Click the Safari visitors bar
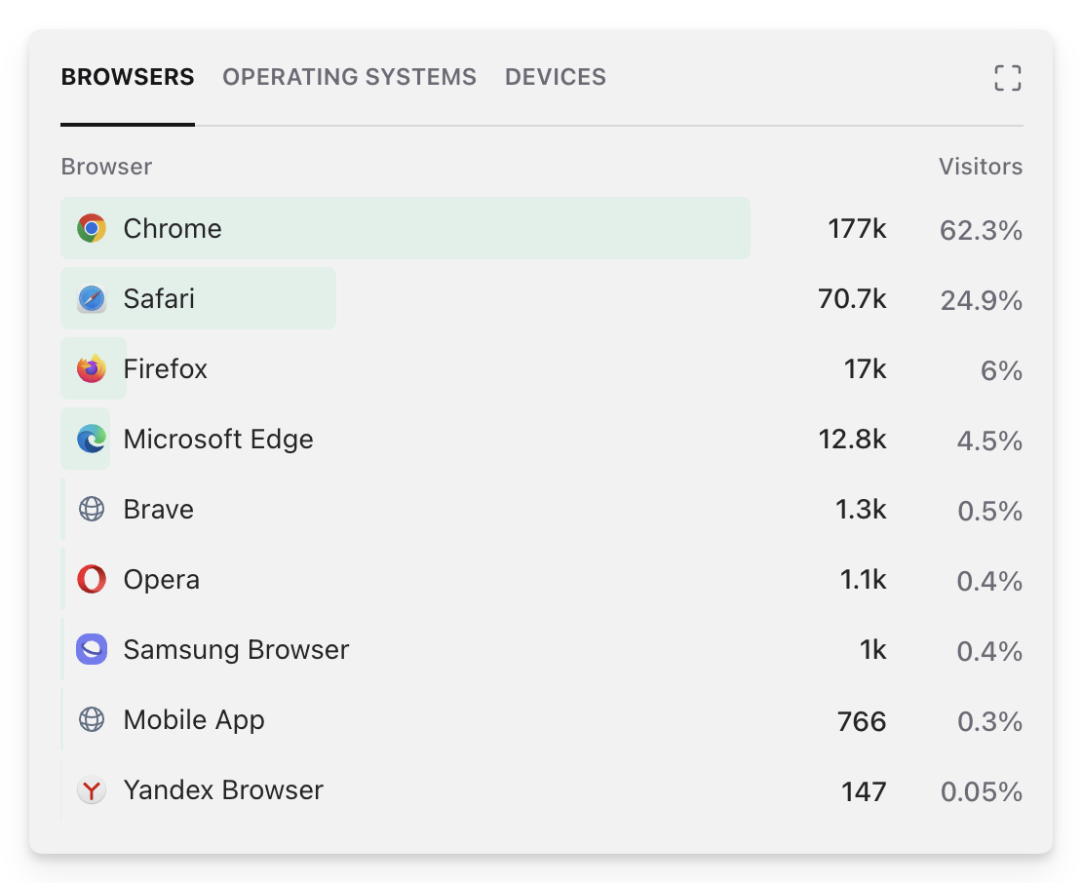This screenshot has width=1082, height=883. pos(263,299)
